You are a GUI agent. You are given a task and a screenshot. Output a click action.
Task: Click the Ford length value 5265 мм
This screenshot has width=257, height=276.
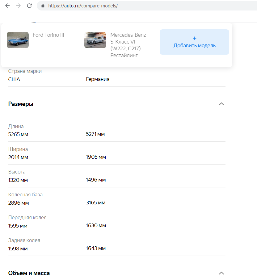18,134
